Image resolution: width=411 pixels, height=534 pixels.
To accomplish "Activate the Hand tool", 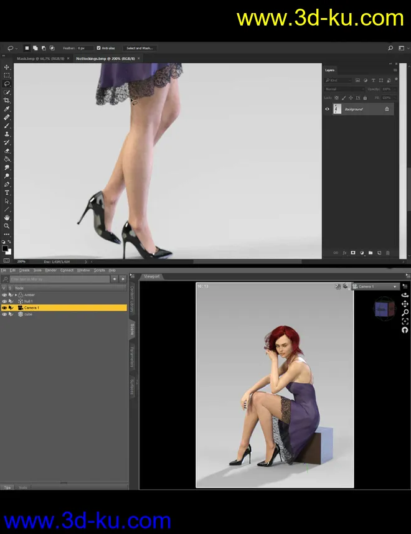I will 7,218.
